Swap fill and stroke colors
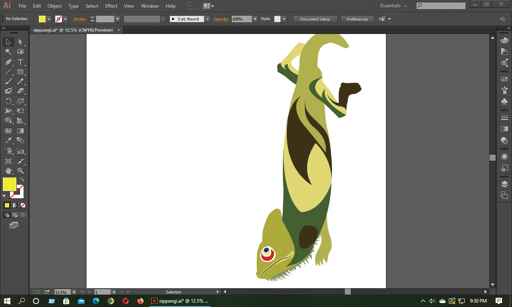The image size is (512, 307). click(22, 179)
